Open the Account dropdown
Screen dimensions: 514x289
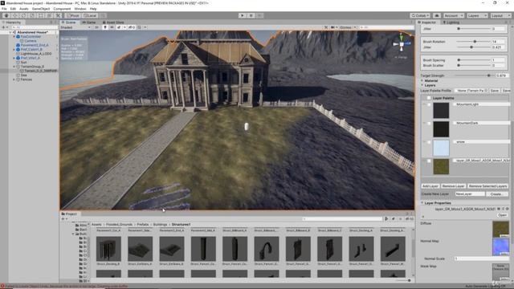pos(453,15)
